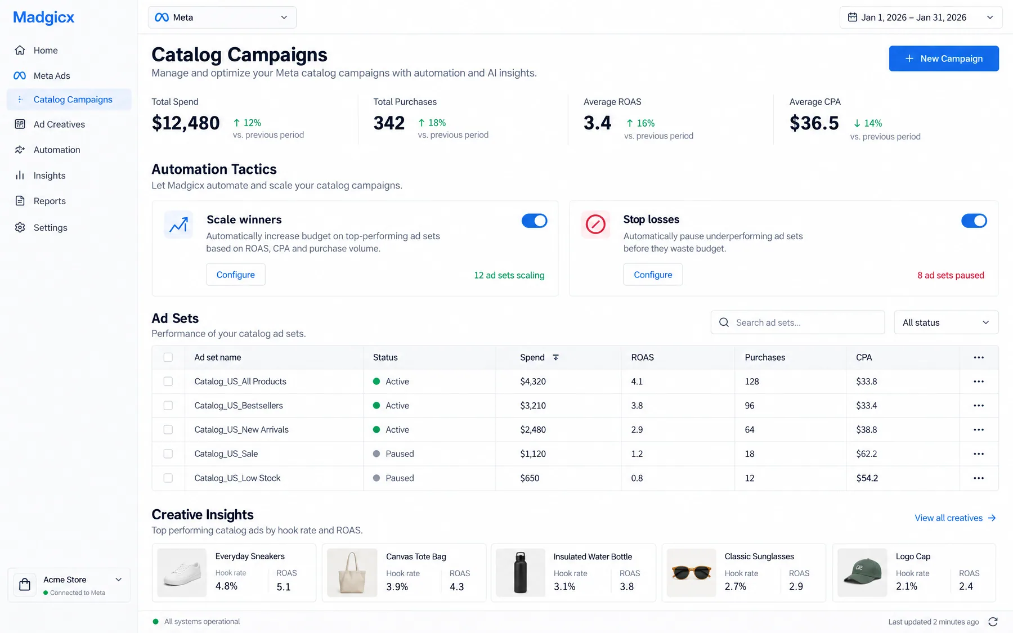Click the Home house icon in sidebar
Image resolution: width=1013 pixels, height=633 pixels.
point(20,50)
